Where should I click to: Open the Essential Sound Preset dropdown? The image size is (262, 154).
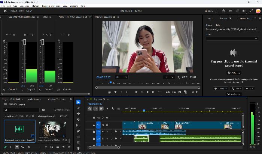[232, 38]
